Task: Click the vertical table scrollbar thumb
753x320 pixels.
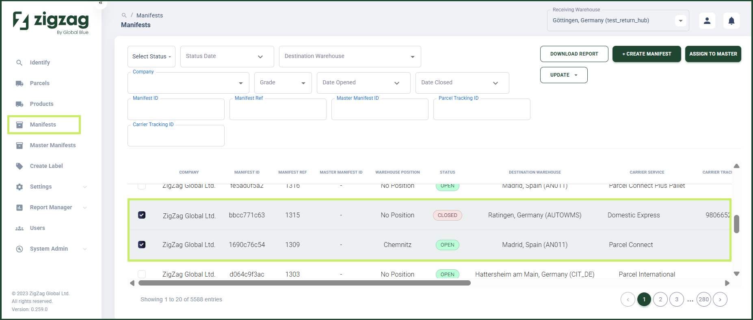Action: (736, 224)
